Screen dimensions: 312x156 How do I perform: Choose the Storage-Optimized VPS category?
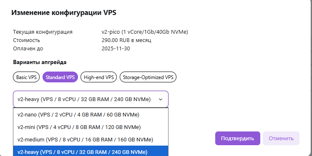pyautogui.click(x=148, y=77)
